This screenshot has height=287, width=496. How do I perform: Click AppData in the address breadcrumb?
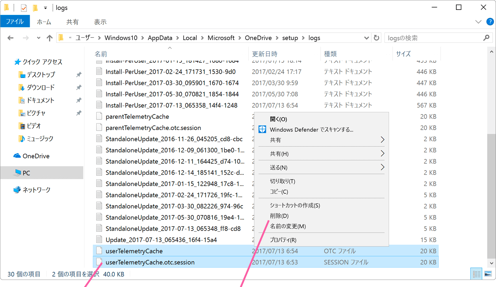click(x=160, y=38)
